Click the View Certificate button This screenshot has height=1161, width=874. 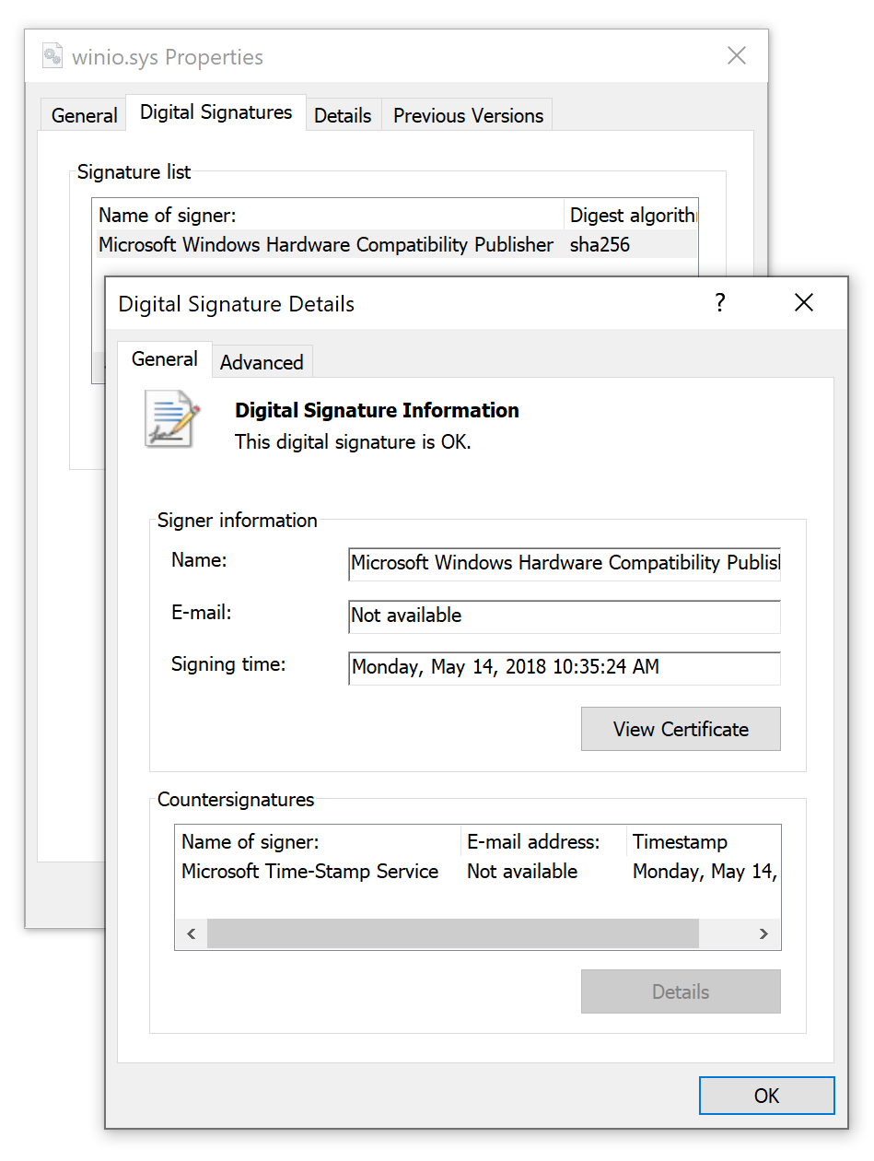(681, 729)
